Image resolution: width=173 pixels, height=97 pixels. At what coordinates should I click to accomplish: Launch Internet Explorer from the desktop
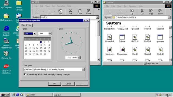coord(6,31)
